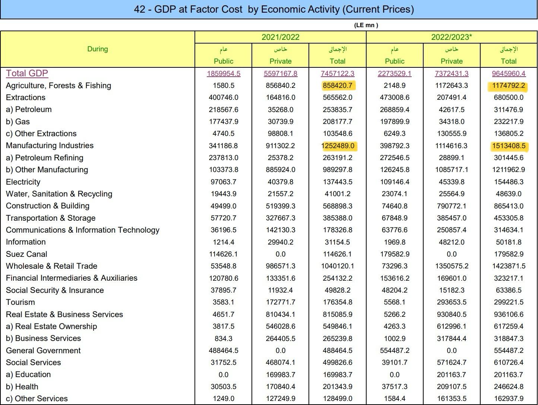This screenshot has width=538, height=405.
Task: Select the 2022/2023* column header
Action: click(x=452, y=37)
